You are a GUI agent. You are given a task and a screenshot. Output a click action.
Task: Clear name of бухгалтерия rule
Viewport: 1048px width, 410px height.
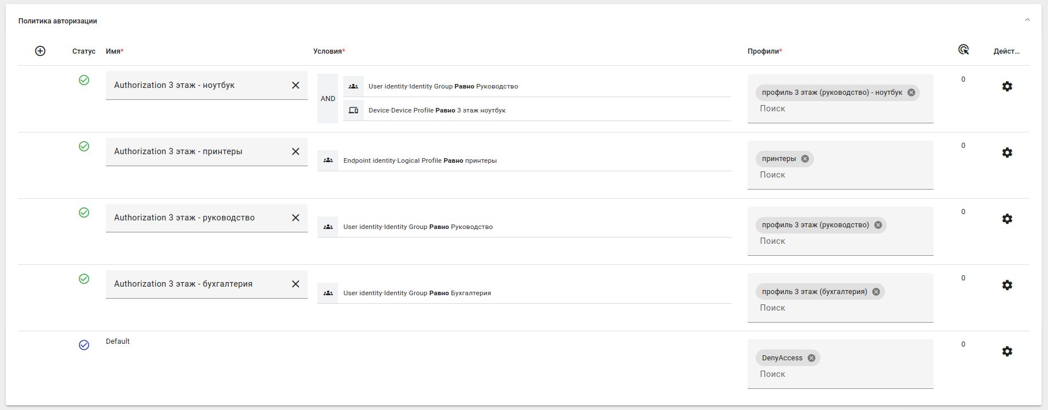295,284
